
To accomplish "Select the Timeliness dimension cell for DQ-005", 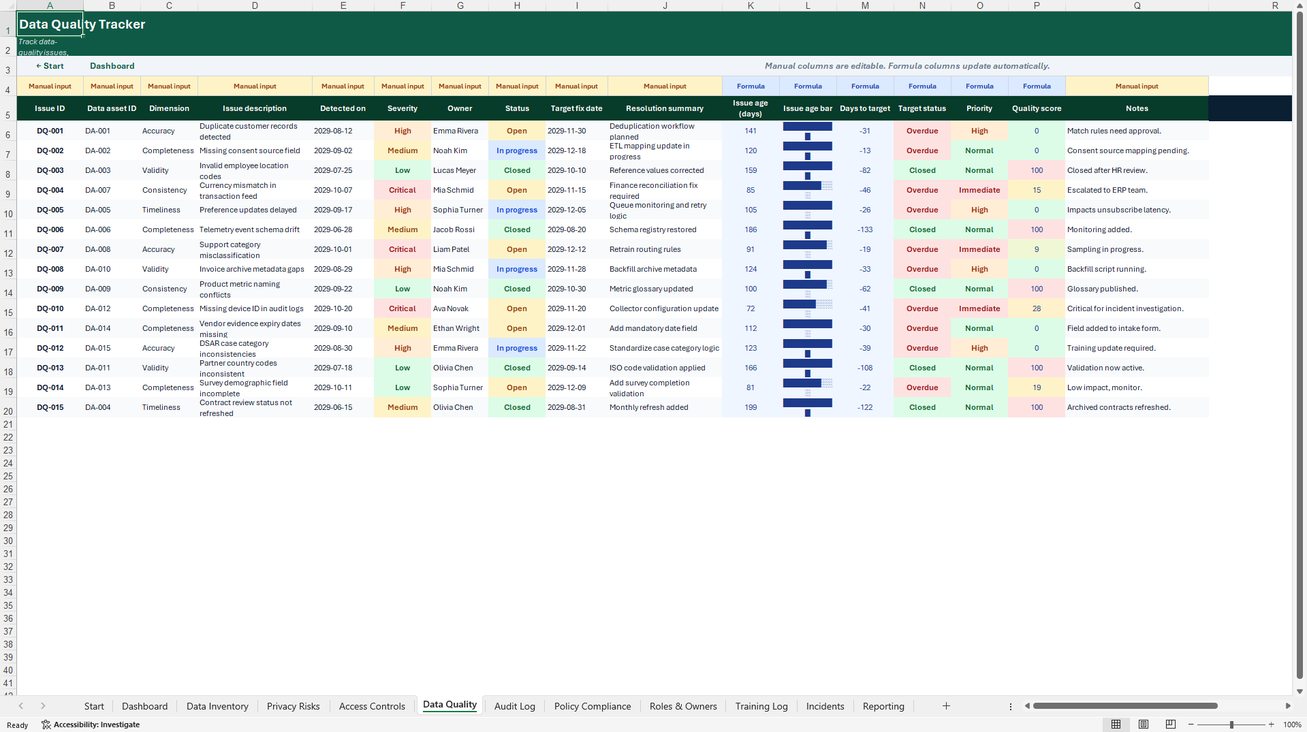I will click(x=169, y=210).
